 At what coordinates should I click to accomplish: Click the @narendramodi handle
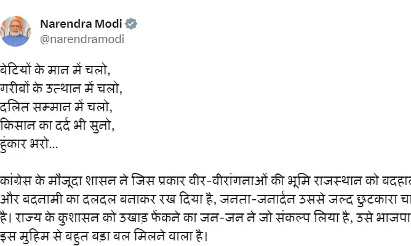[x=82, y=39]
